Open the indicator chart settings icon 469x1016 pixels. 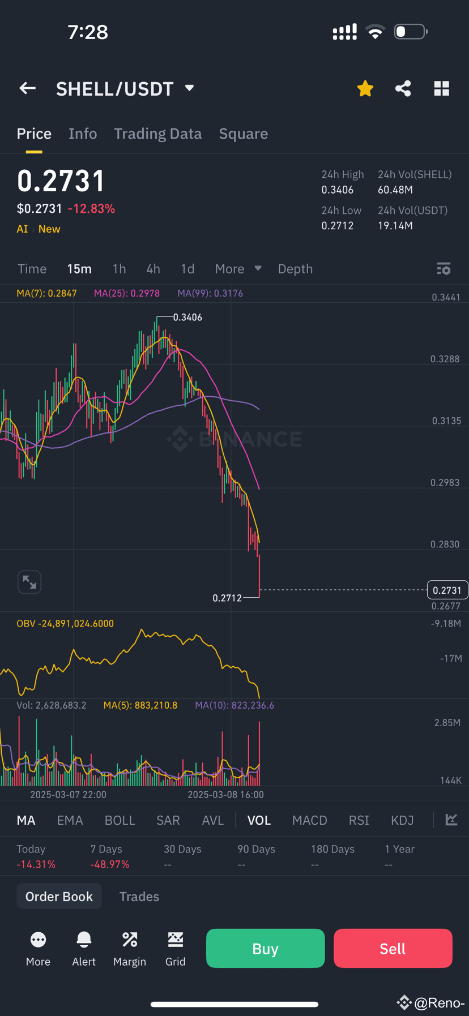pos(451,820)
